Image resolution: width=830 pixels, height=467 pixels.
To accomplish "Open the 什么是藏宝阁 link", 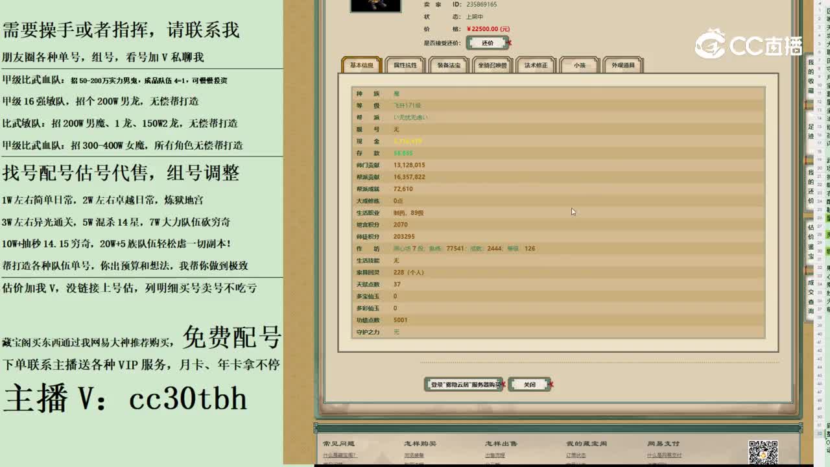I will coord(340,455).
